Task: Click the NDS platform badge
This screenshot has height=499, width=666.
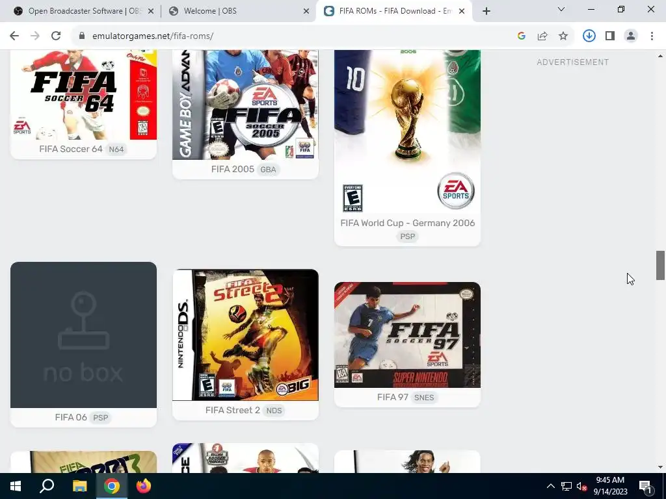Action: tap(274, 411)
